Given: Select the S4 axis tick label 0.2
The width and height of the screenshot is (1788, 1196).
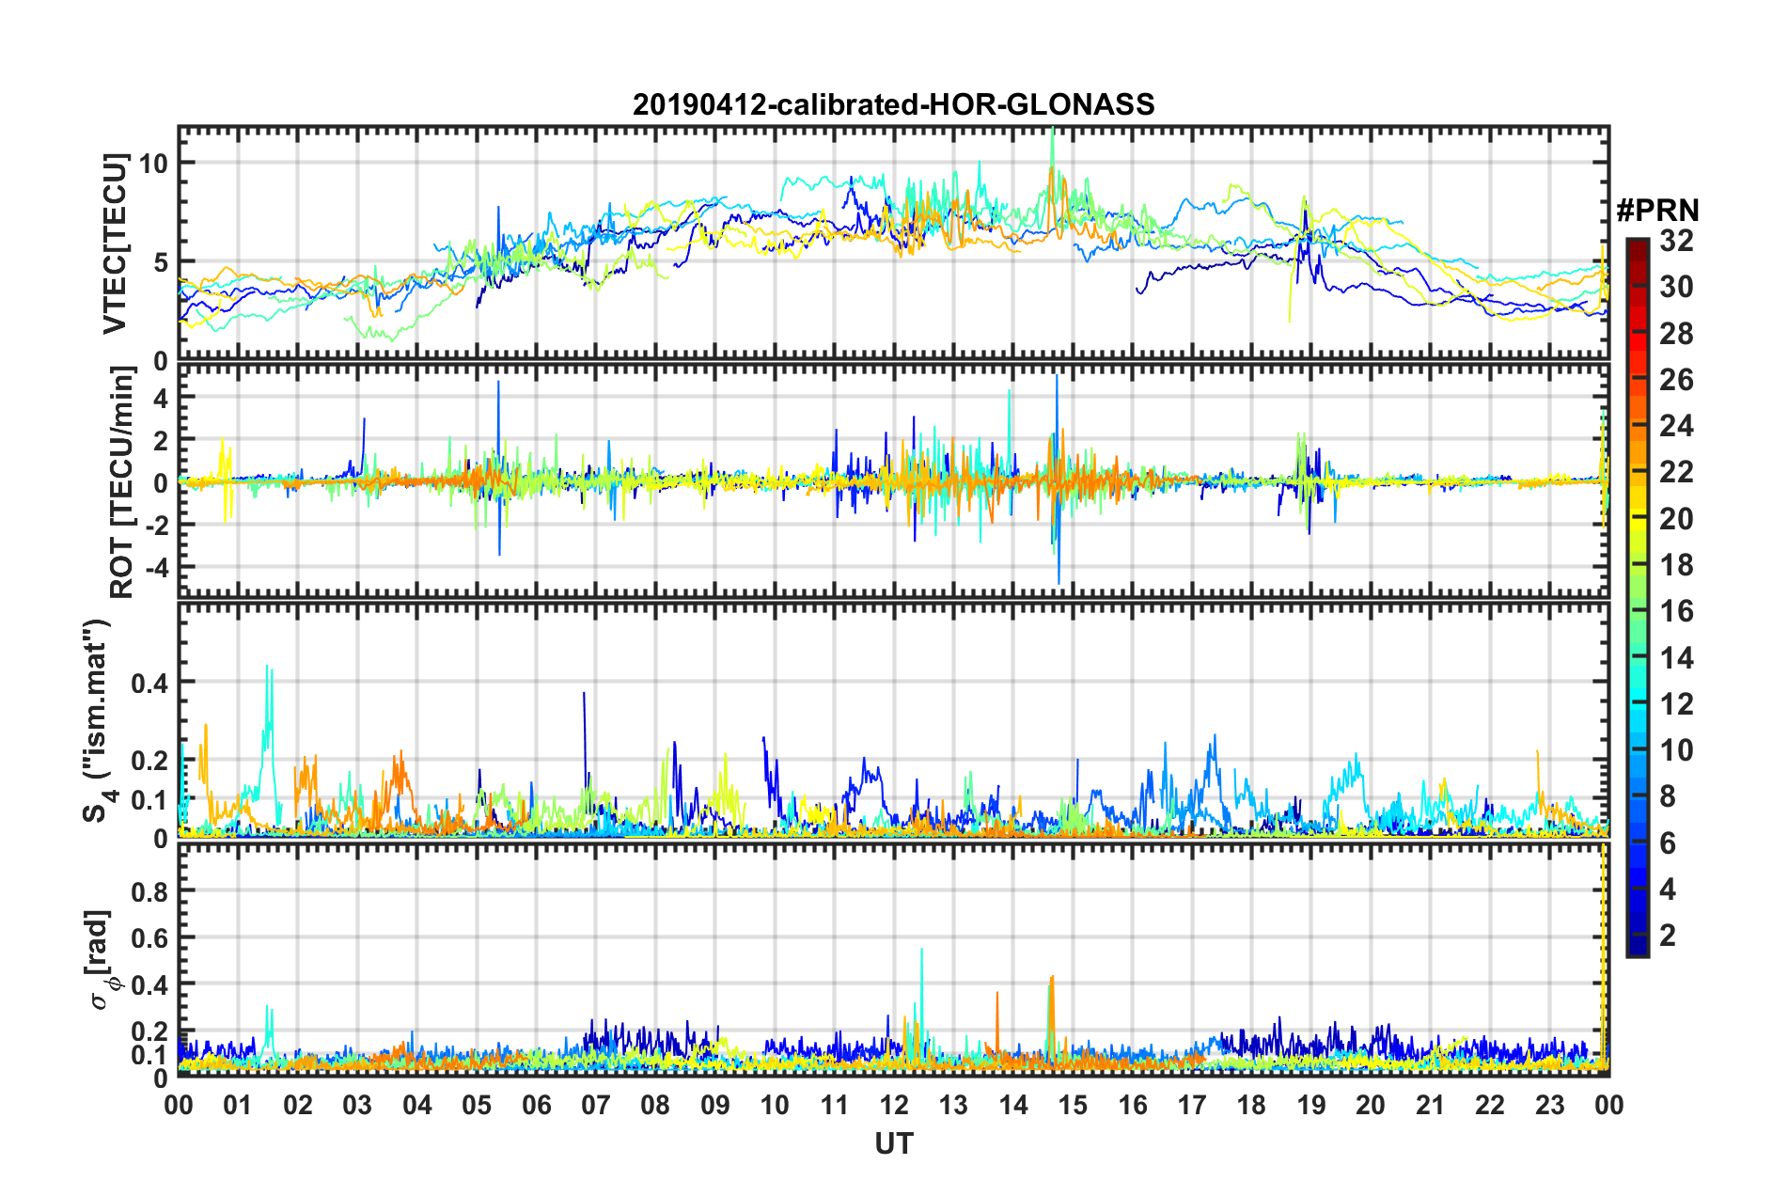Looking at the screenshot, I should [150, 761].
